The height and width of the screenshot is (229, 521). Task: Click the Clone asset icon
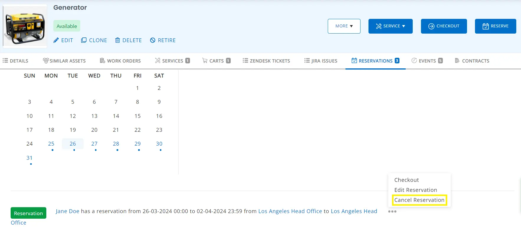pos(84,40)
